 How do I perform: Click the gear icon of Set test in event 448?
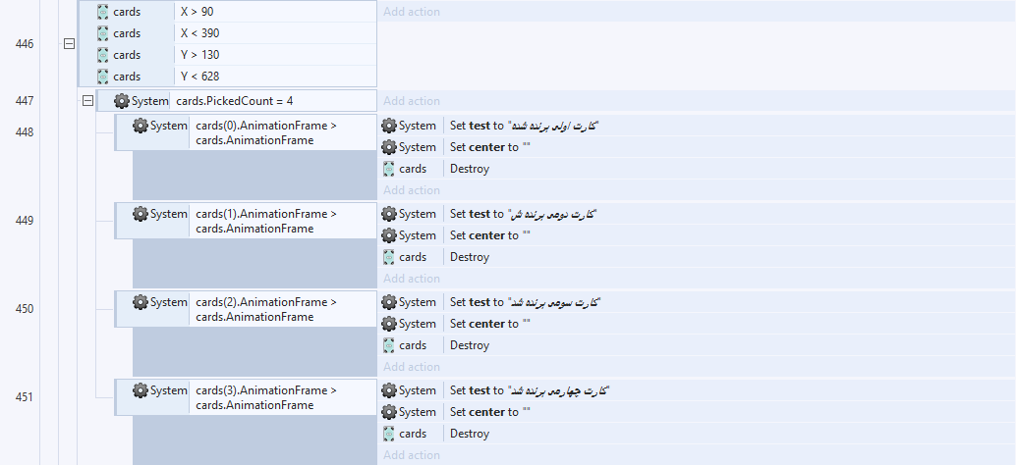point(389,126)
